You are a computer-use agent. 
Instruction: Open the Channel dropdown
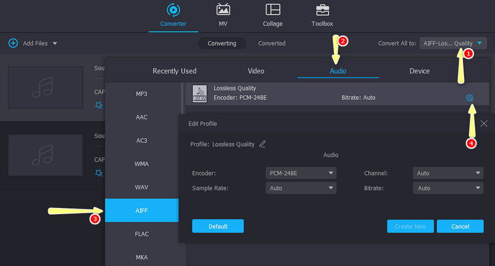click(448, 173)
